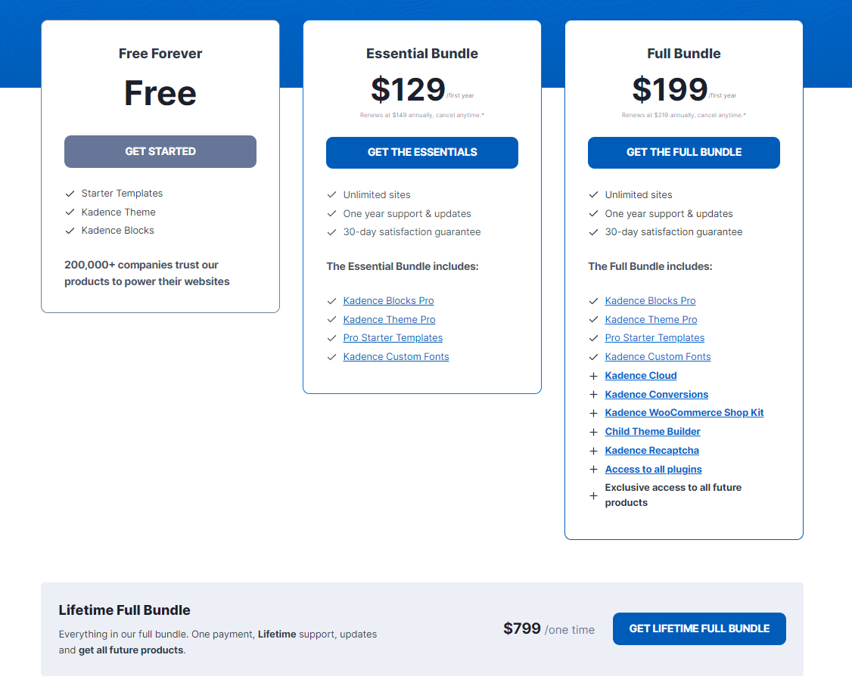Click the plus icon beside Kadence Cloud

[593, 376]
